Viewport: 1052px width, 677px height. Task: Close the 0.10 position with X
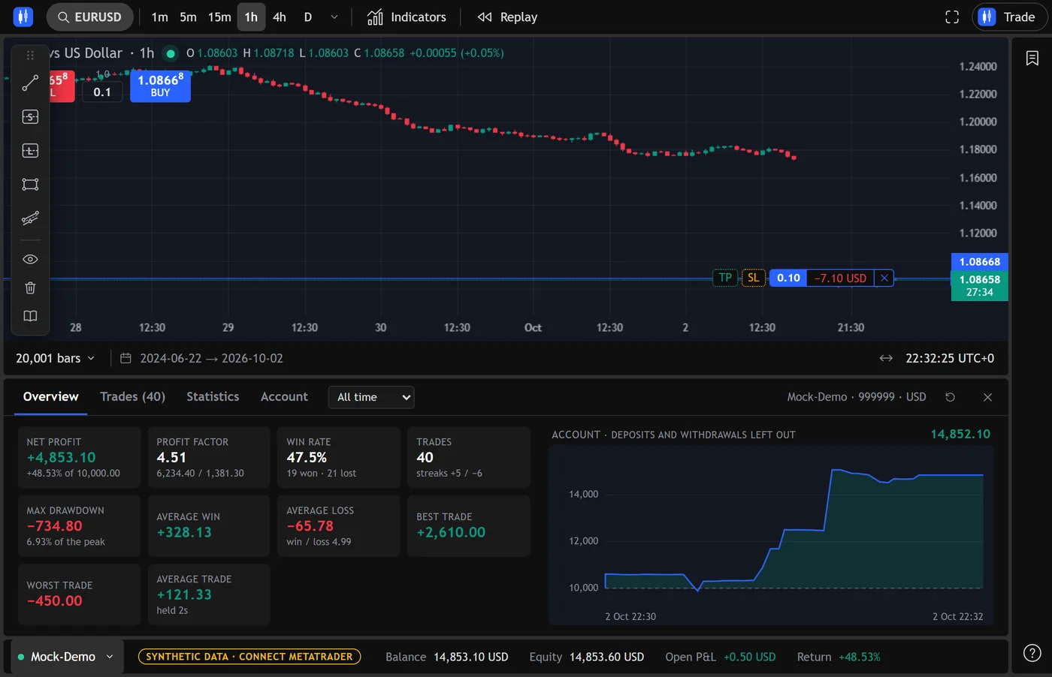(884, 278)
